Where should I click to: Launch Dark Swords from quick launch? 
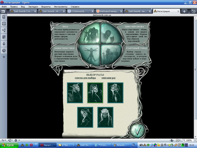[x=22, y=145]
